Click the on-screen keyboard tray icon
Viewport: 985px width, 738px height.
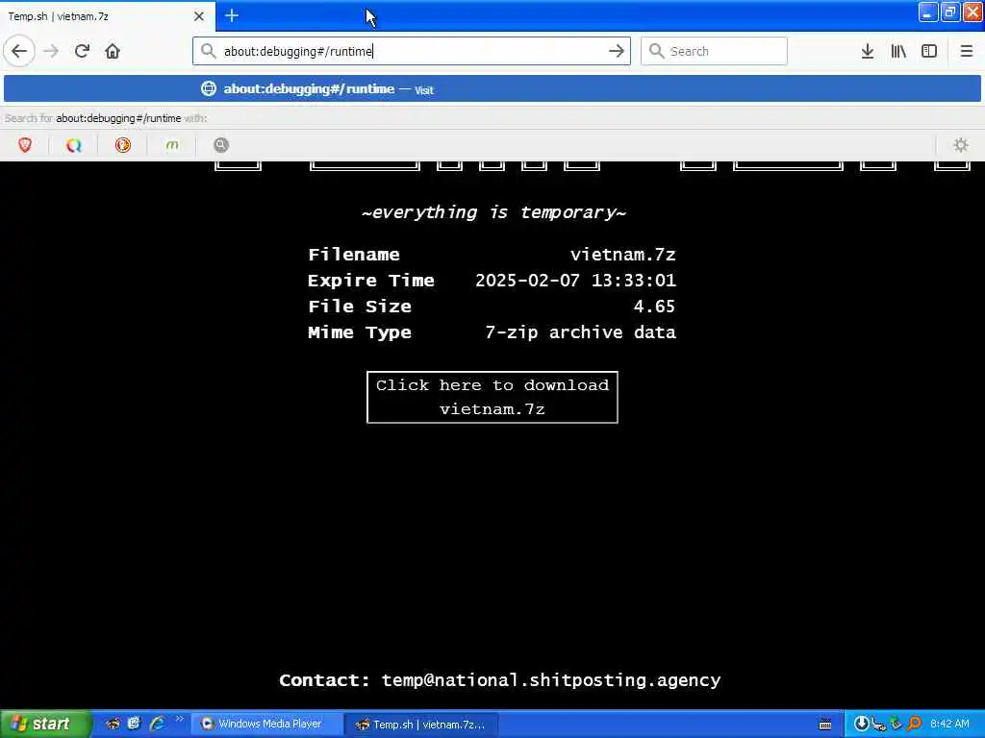tap(825, 725)
